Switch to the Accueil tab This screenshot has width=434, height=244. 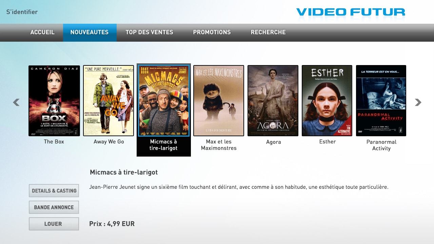[x=42, y=33]
